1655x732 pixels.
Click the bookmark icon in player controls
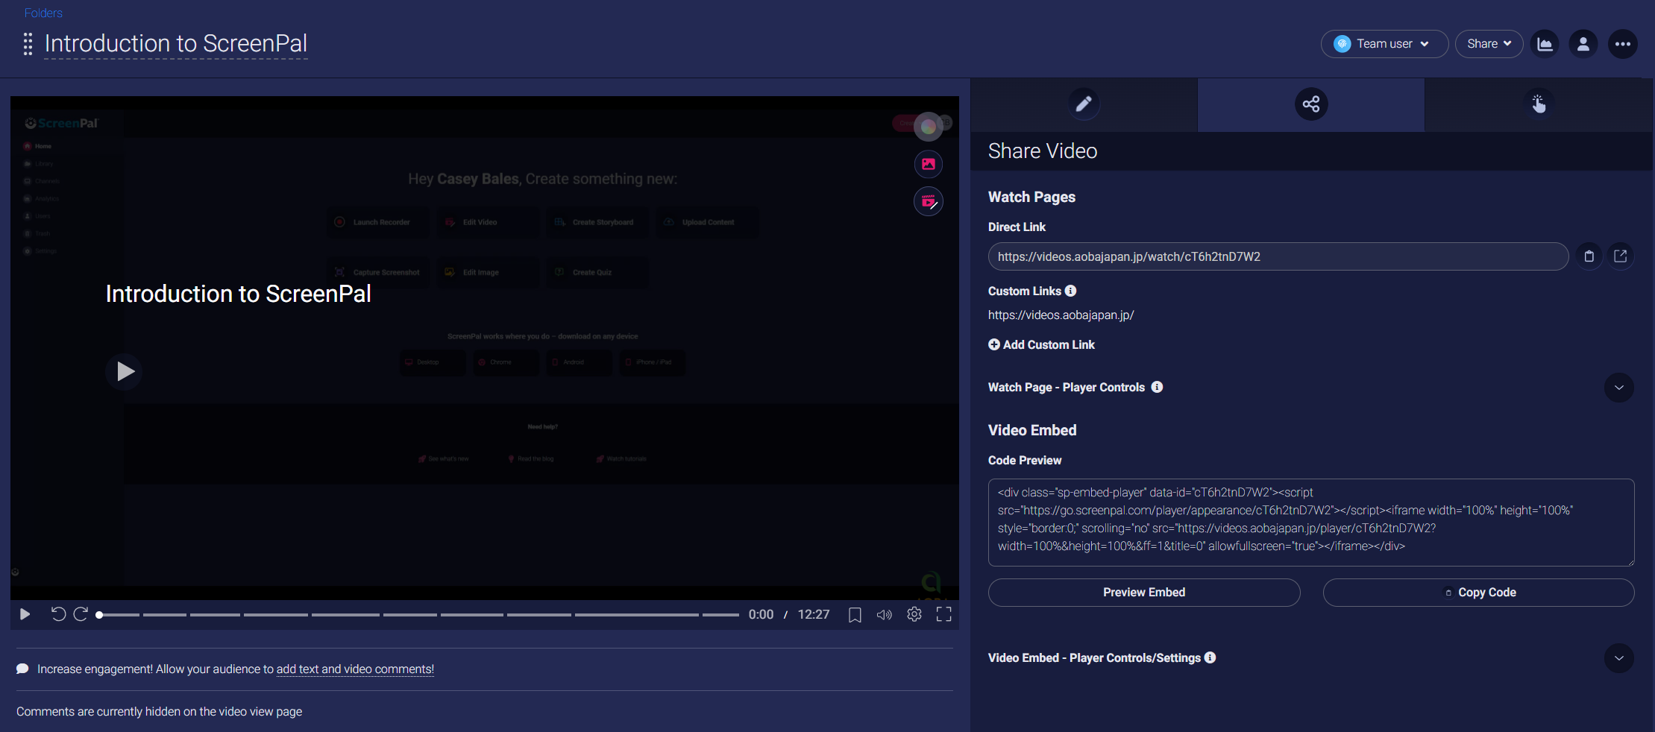click(855, 615)
